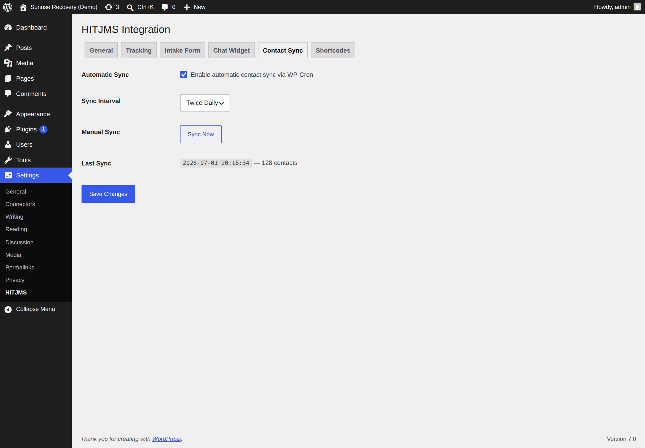Click the Plugins update count badge
Screen dimensions: 645x448
[x=43, y=129]
